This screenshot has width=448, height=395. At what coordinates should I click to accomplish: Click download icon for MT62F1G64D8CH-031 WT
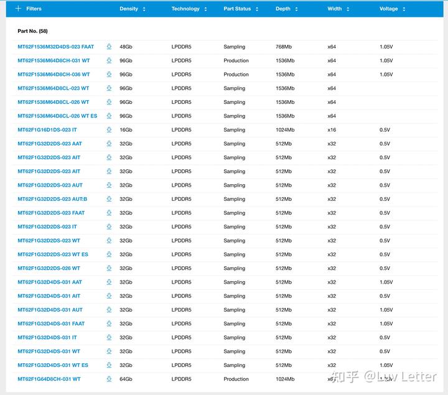[x=109, y=379]
